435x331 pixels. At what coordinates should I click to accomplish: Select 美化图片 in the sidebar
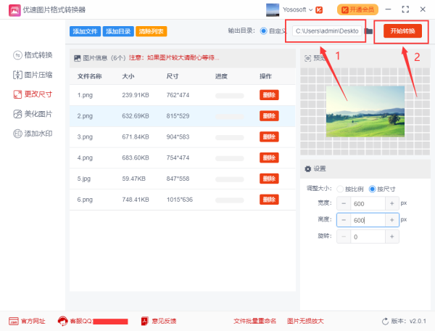(x=33, y=114)
